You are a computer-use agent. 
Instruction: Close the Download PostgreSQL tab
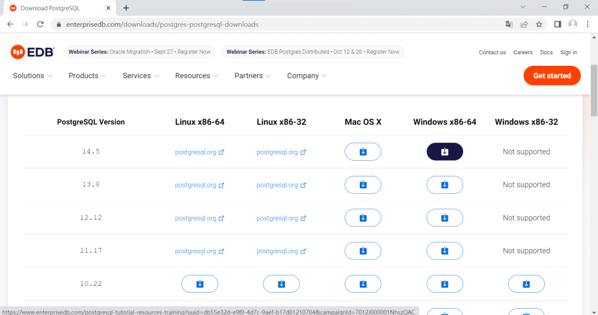tap(108, 8)
